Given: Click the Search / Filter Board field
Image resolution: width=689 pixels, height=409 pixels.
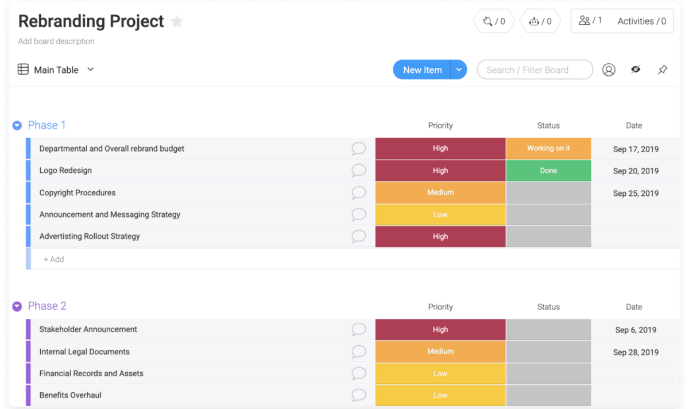Looking at the screenshot, I should [535, 70].
